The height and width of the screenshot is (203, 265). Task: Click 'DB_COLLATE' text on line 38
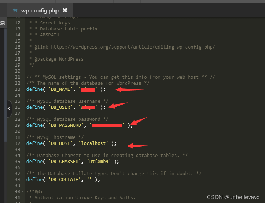64,179
